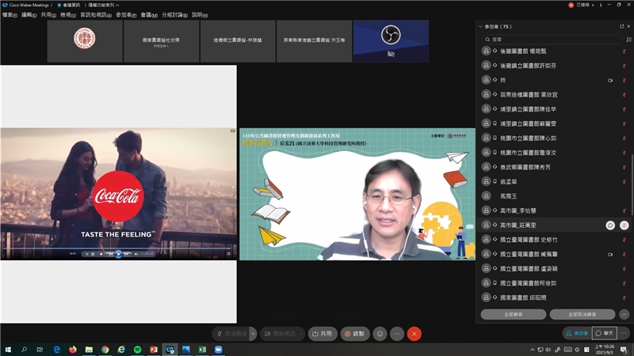Open Firefox from the taskbar
Screen dimensions: 634x356
pos(73,350)
